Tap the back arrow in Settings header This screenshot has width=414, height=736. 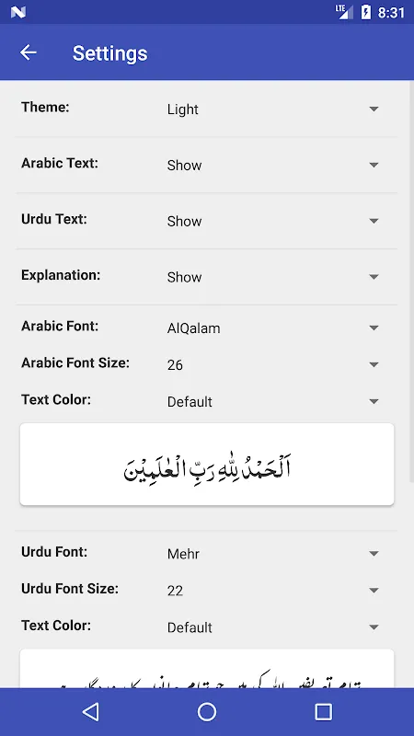[29, 52]
